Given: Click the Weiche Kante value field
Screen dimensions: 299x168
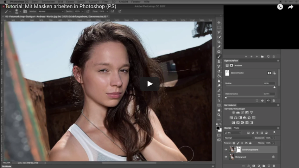Looking at the screenshot, I should [269, 94].
